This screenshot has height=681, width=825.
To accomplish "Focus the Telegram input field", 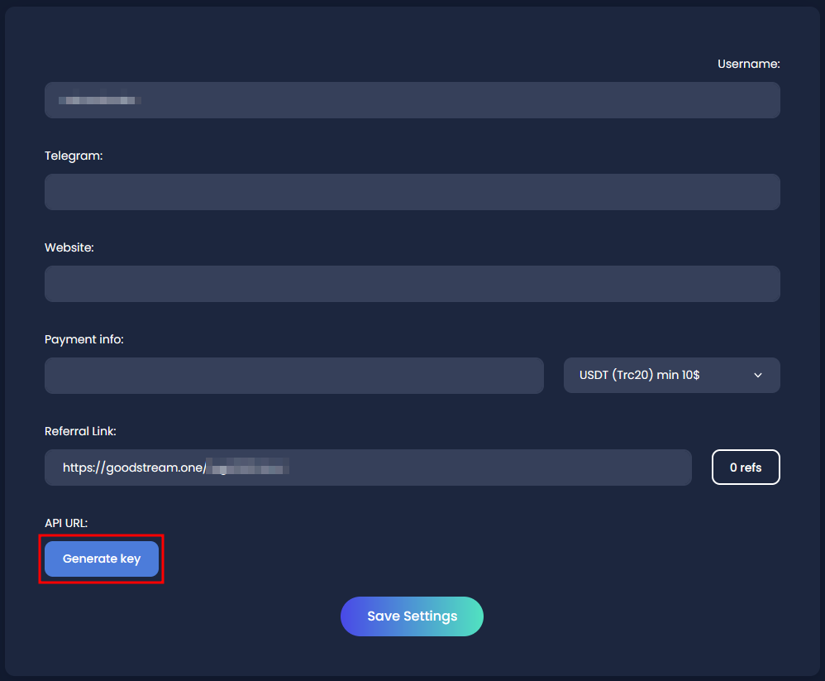I will click(x=412, y=192).
